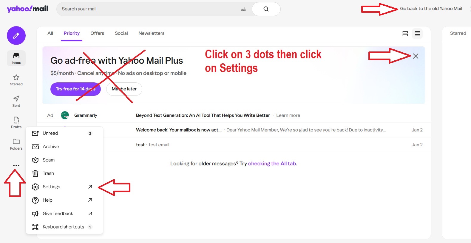
Task: Follow the checking the All tab link
Action: [272, 164]
